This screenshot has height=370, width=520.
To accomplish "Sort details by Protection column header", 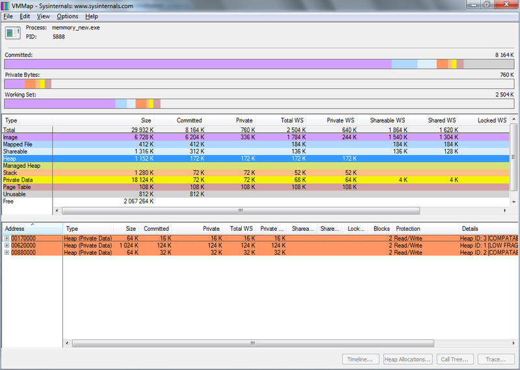I will coord(426,229).
